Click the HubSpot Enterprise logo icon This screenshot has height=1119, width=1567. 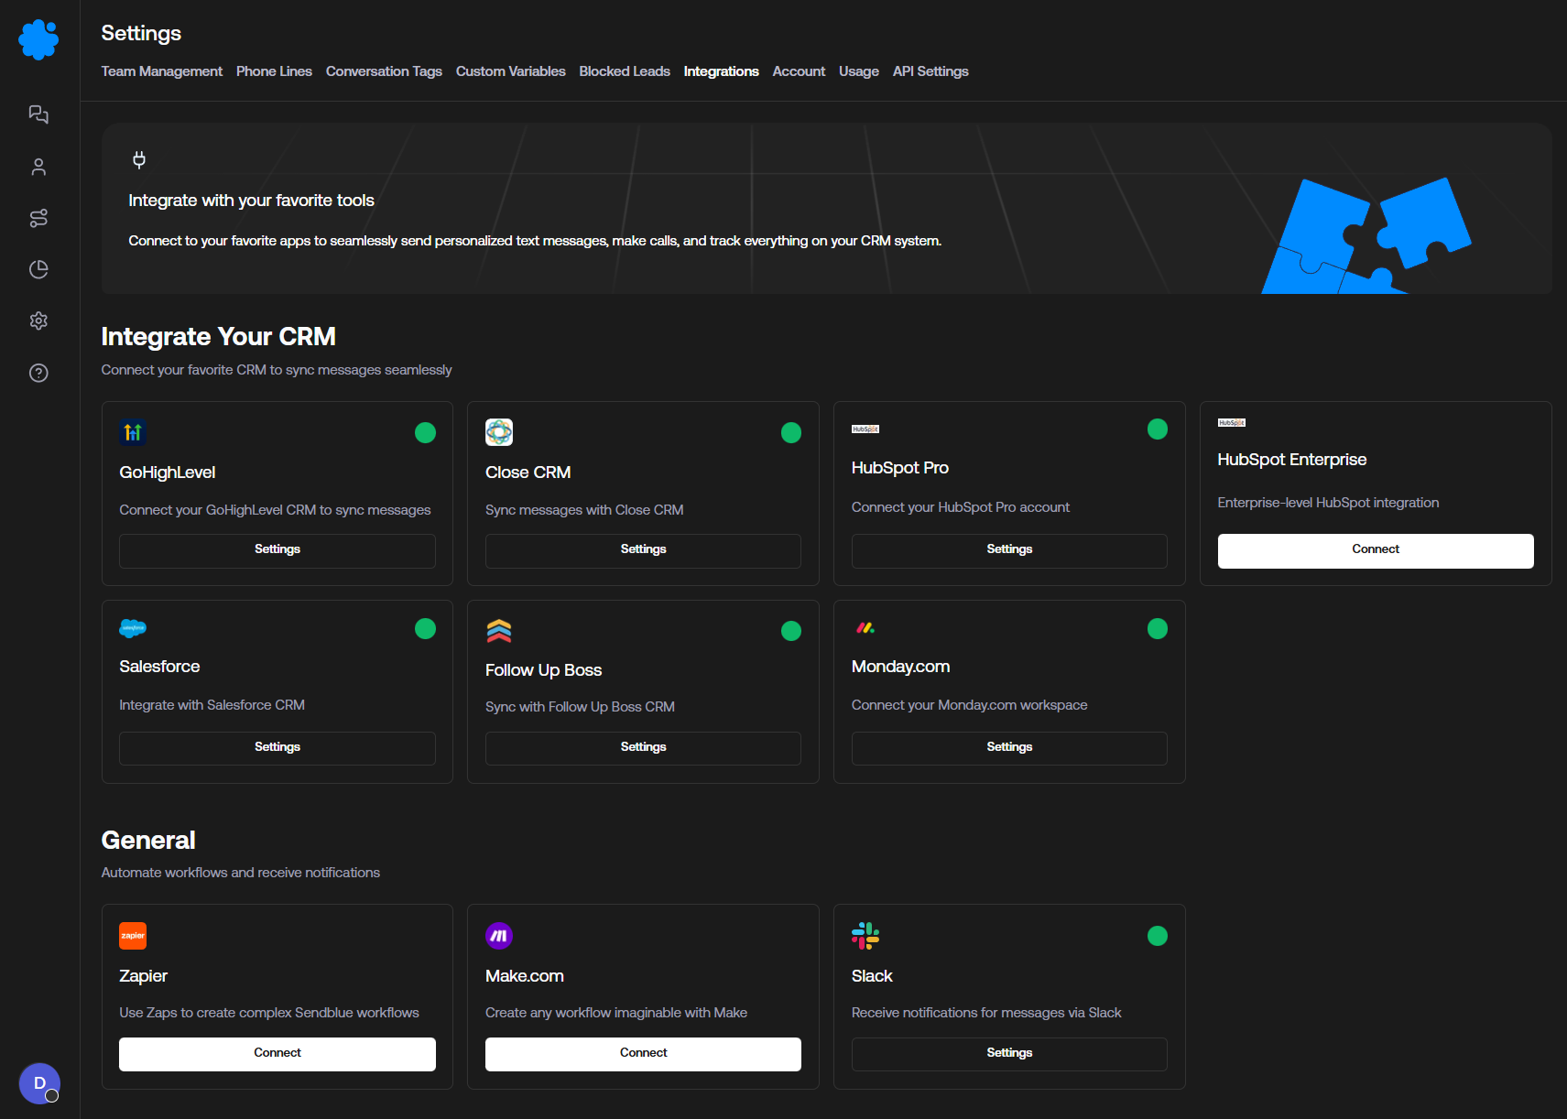tap(1232, 422)
